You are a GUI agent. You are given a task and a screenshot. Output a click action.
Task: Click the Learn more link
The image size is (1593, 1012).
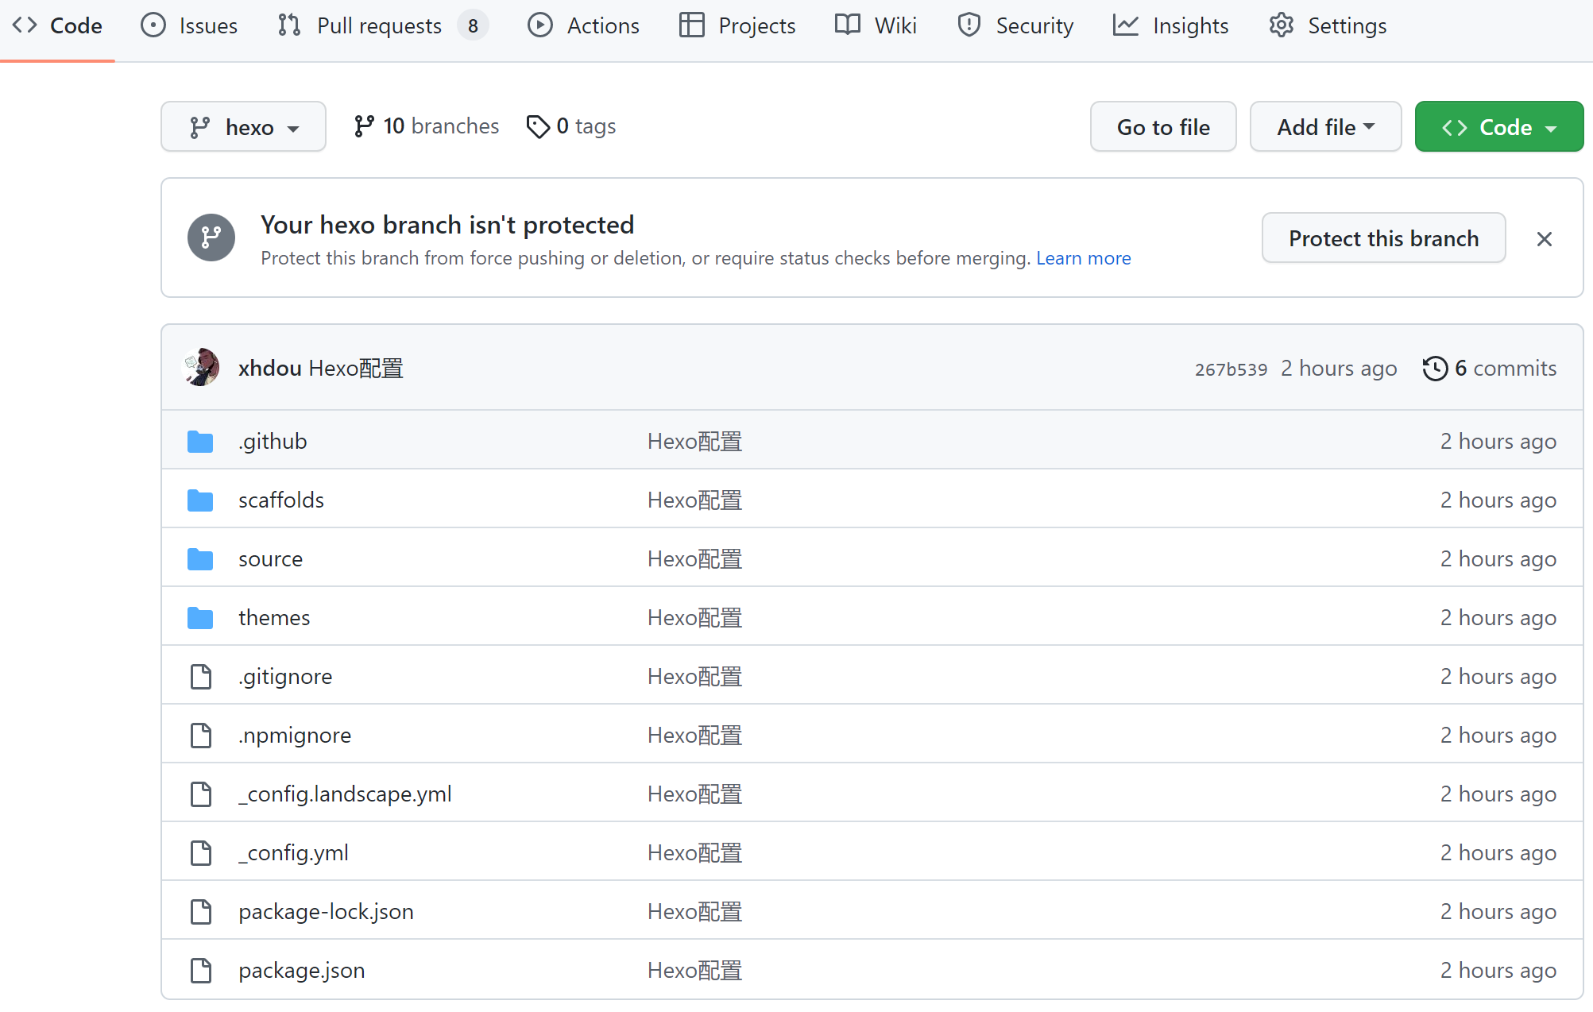pyautogui.click(x=1083, y=259)
